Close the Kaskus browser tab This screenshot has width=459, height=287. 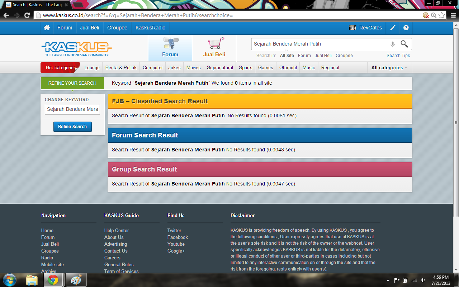(66, 5)
